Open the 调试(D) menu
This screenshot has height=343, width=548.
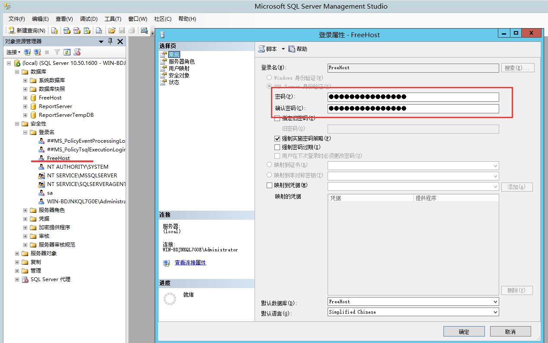[x=89, y=19]
